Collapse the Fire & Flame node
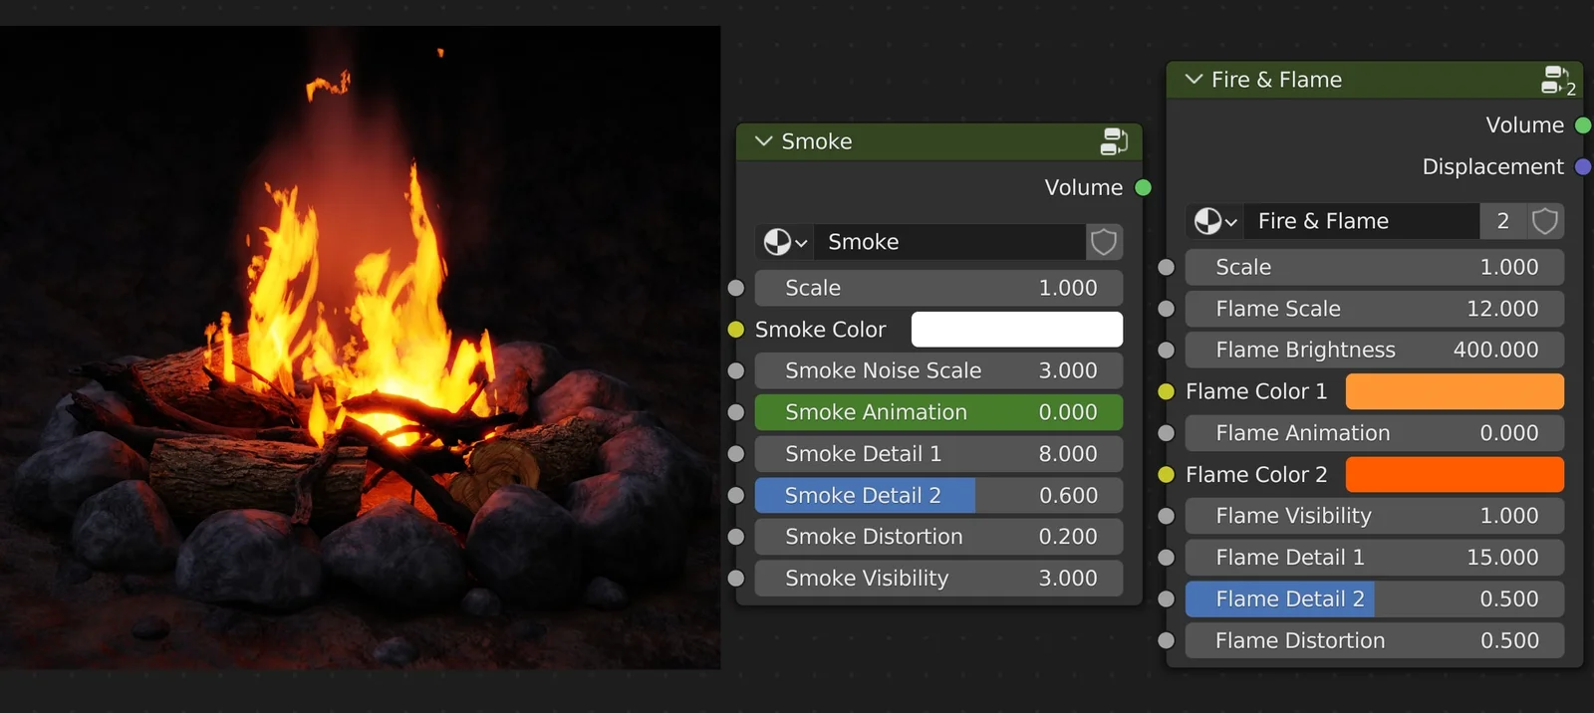 pyautogui.click(x=1194, y=80)
